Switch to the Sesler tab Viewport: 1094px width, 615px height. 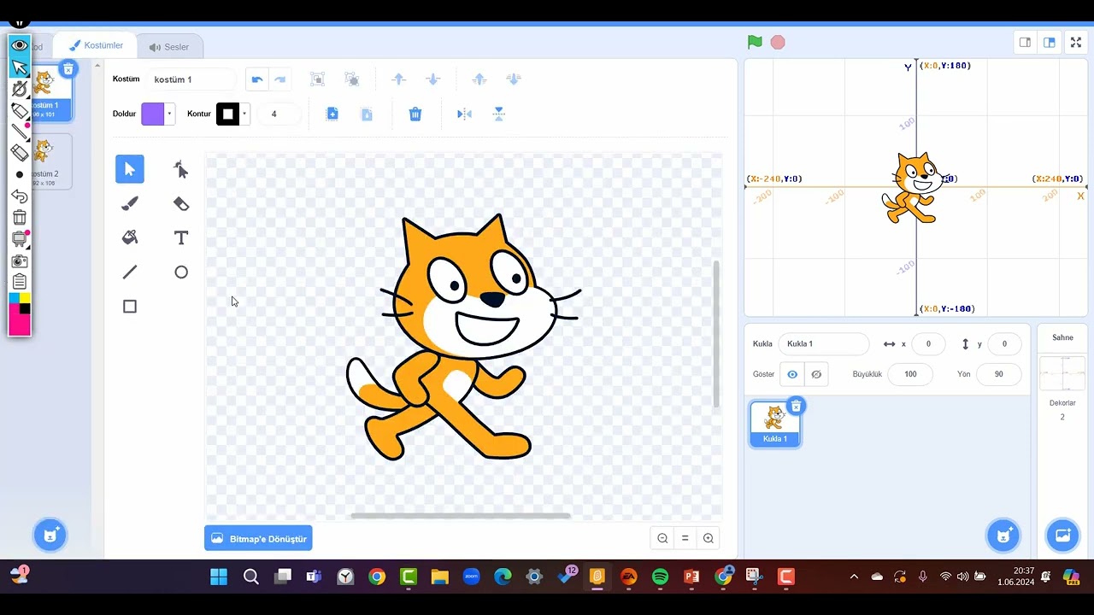click(169, 47)
